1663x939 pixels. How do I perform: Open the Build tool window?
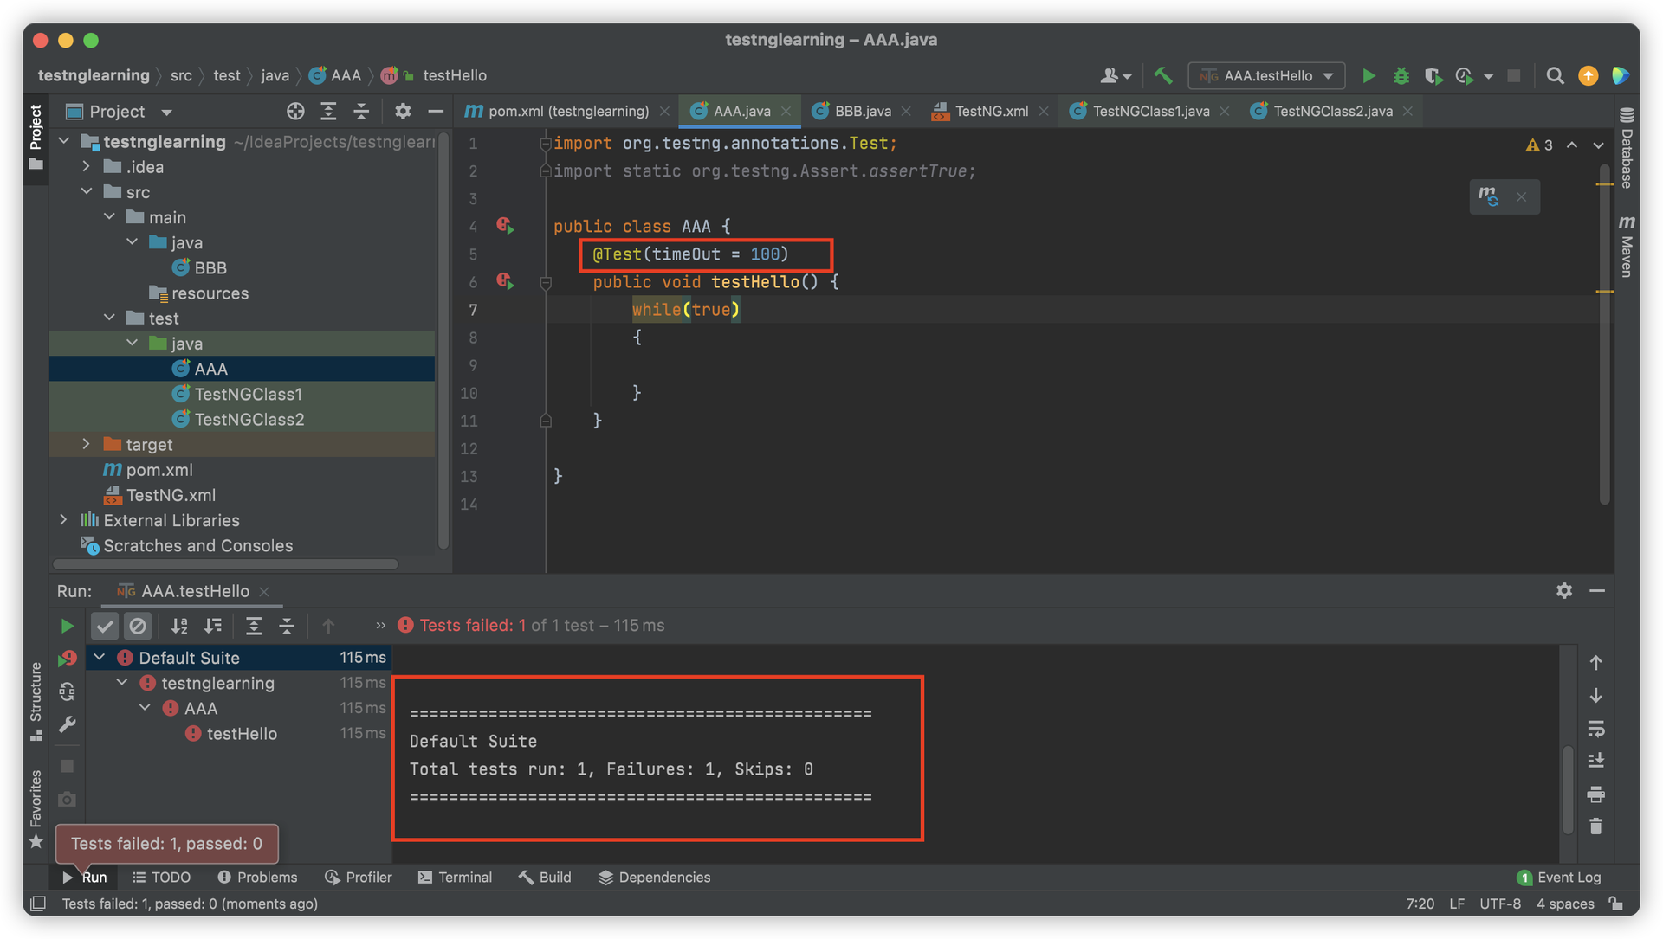(x=545, y=878)
